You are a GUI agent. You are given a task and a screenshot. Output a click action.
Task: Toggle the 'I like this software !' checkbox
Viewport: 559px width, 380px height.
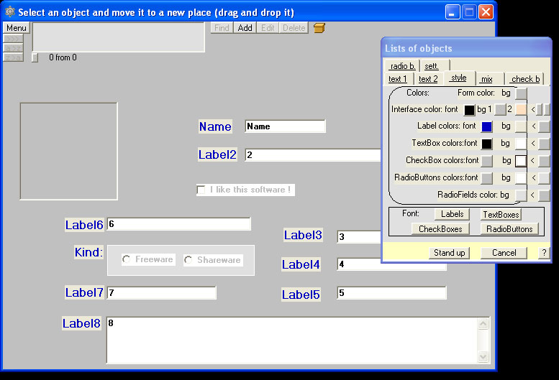(201, 190)
